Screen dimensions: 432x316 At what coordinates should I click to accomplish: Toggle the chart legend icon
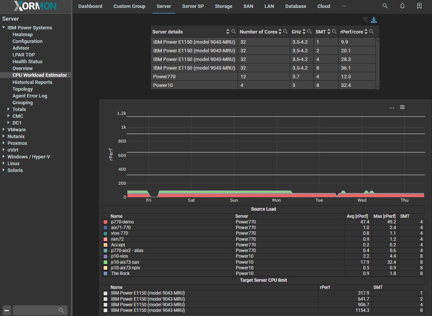tap(402, 107)
